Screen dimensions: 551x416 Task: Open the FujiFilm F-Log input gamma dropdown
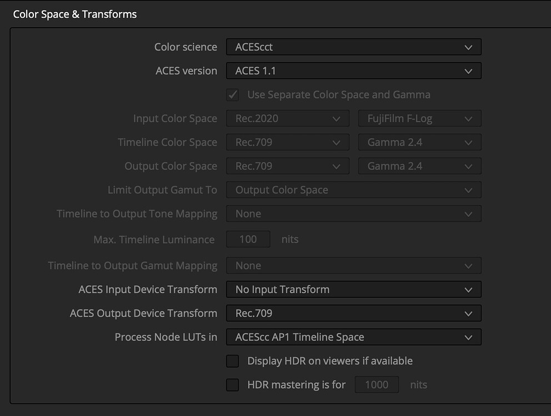(x=419, y=118)
